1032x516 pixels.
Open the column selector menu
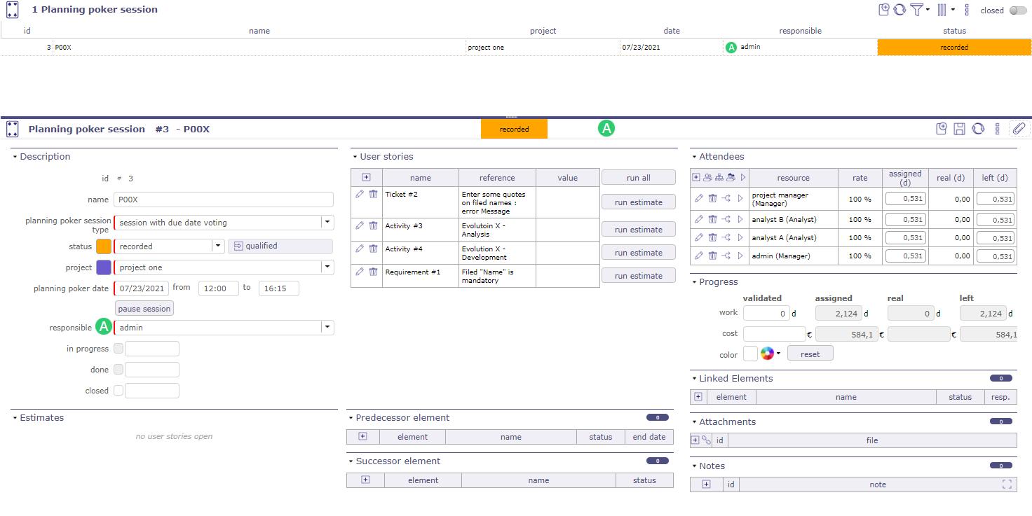[x=944, y=10]
